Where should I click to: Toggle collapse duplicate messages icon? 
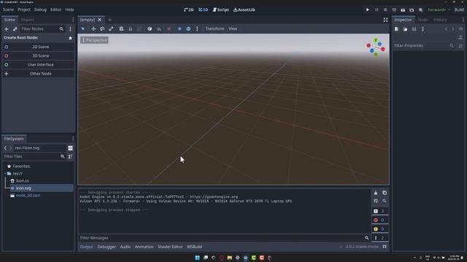click(376, 201)
